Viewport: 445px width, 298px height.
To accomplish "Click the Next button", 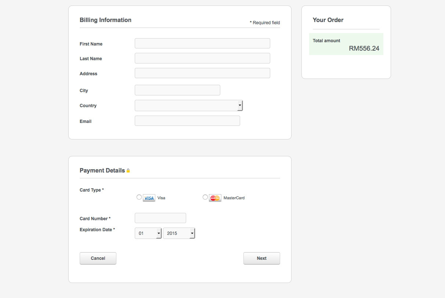I will click(x=261, y=258).
